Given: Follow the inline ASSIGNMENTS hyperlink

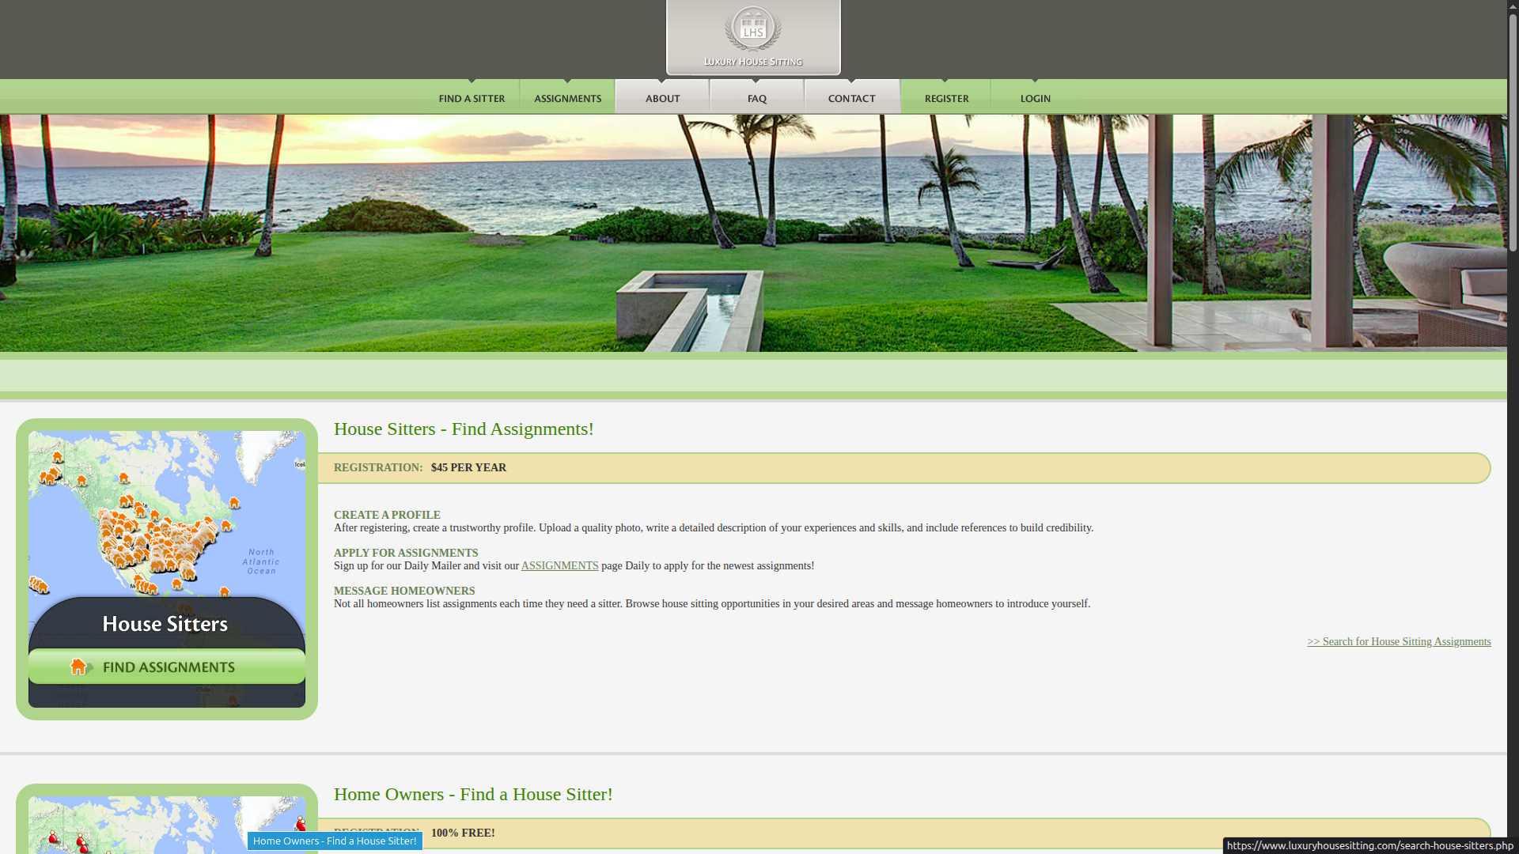Looking at the screenshot, I should point(559,565).
